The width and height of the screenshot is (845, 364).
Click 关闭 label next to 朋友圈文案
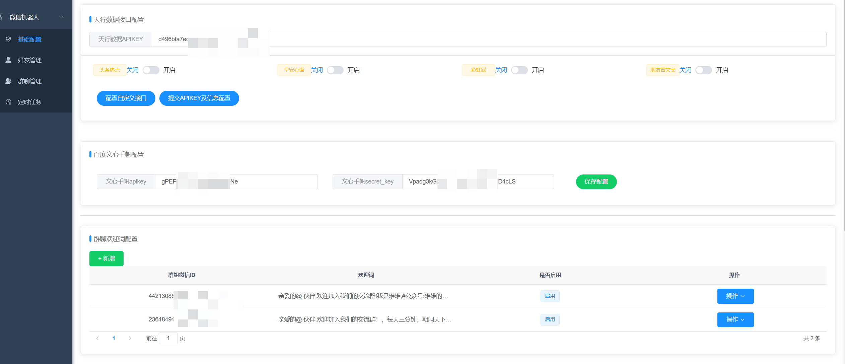pos(685,70)
